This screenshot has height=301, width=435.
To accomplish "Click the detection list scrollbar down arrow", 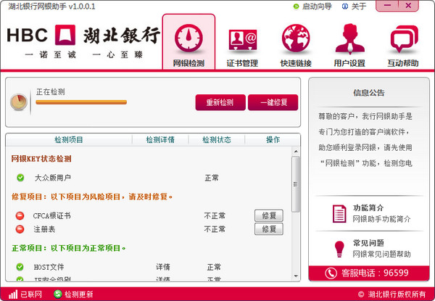I will pyautogui.click(x=296, y=274).
